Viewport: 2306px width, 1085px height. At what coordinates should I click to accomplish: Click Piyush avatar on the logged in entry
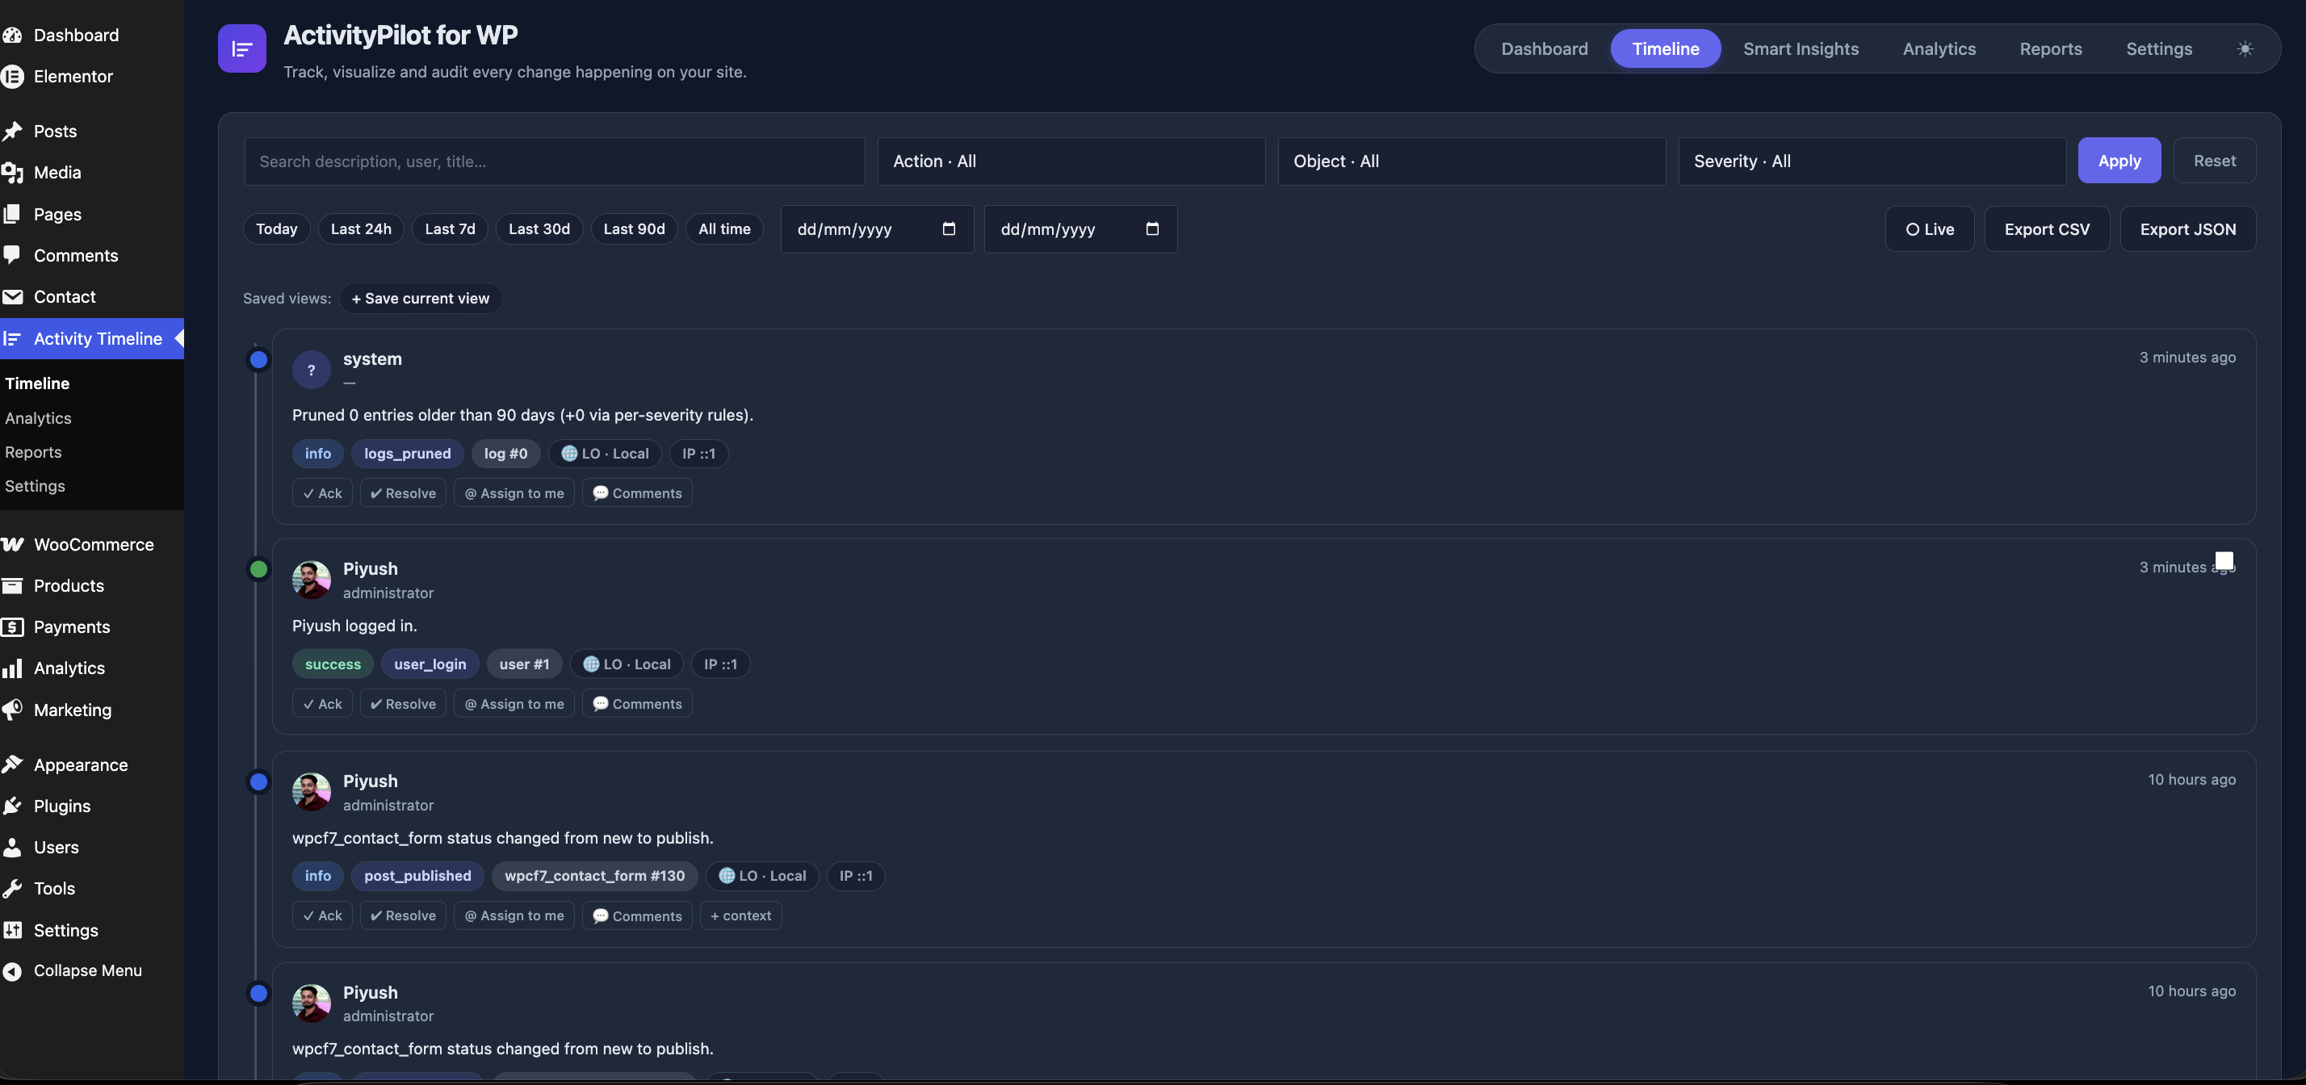point(312,580)
